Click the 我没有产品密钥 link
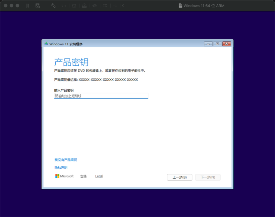 click(x=66, y=160)
